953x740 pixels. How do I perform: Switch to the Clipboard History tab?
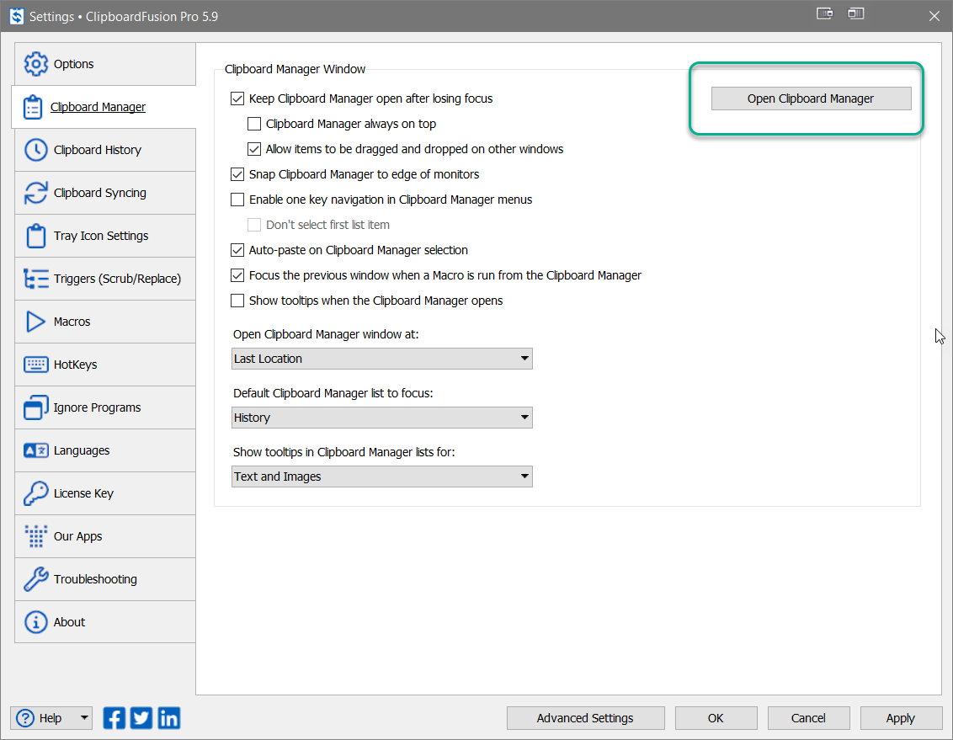105,150
